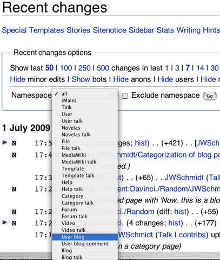This screenshot has width=220, height=260.
Task: Hide minor edits link
Action: 18,79
